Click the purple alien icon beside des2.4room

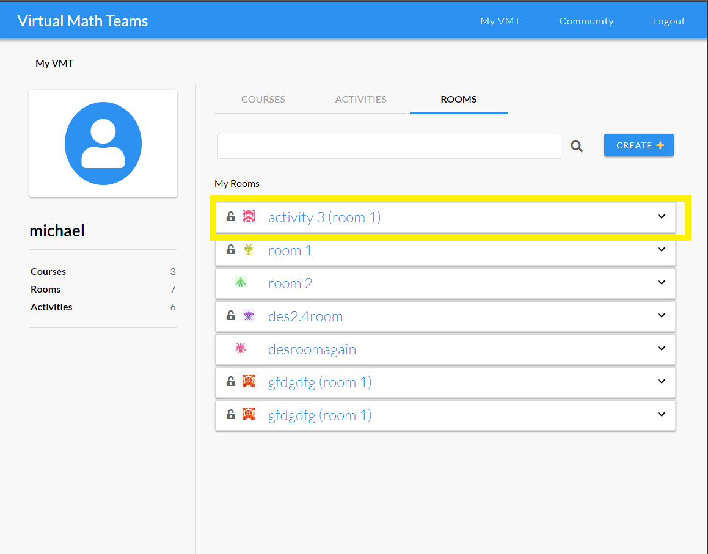249,315
